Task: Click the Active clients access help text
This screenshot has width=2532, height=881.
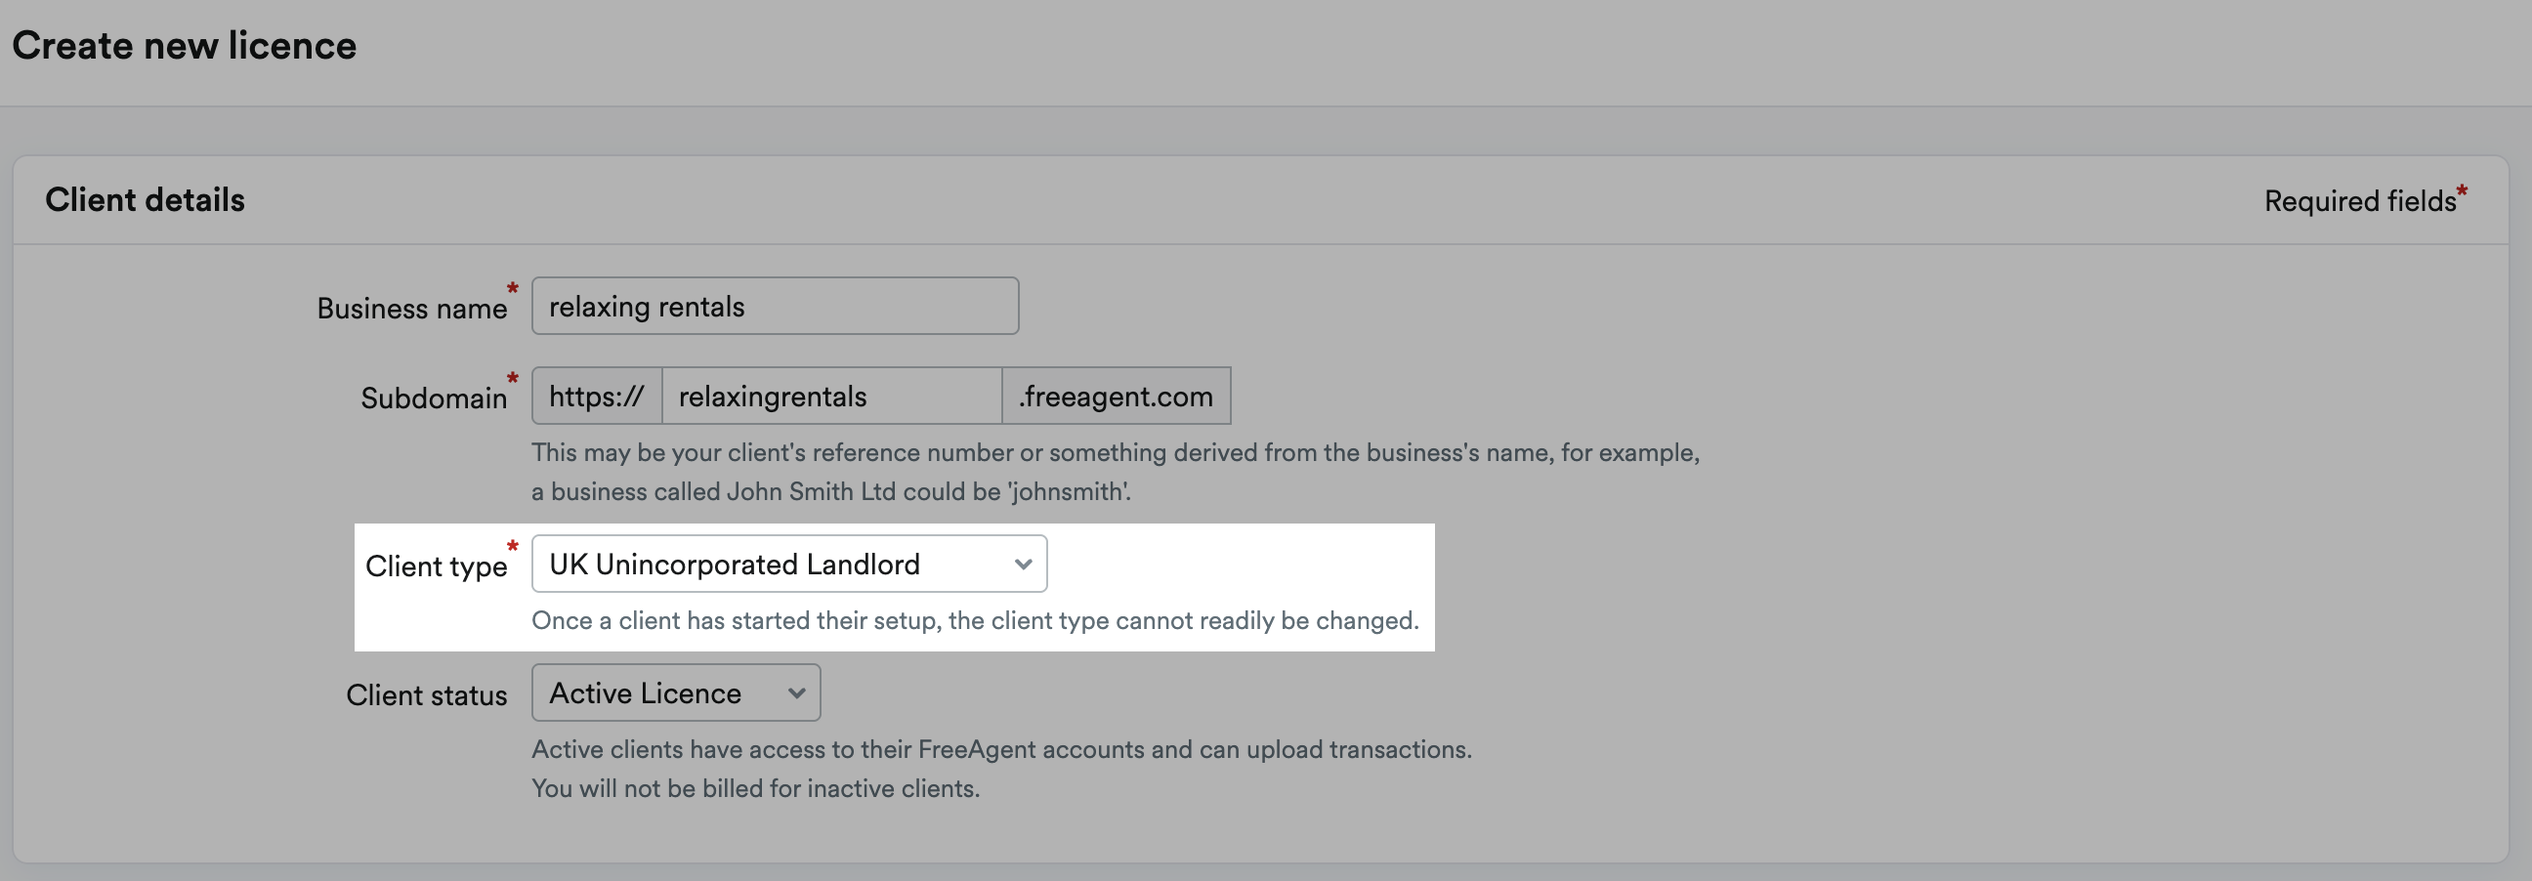Action: coord(1001,749)
